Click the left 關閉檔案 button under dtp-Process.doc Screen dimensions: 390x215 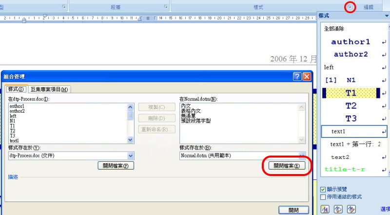pyautogui.click(x=116, y=166)
